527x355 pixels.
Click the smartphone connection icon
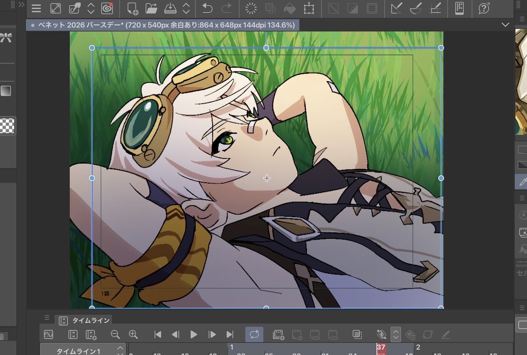click(459, 8)
